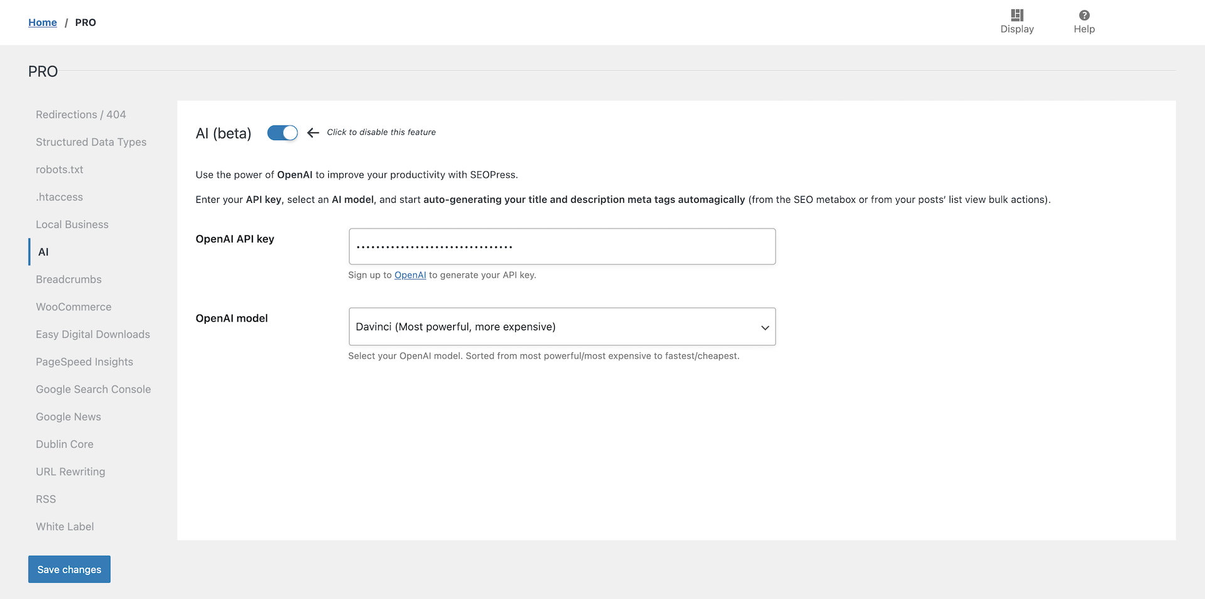Select the PageSpeed Insights tab

pyautogui.click(x=85, y=362)
